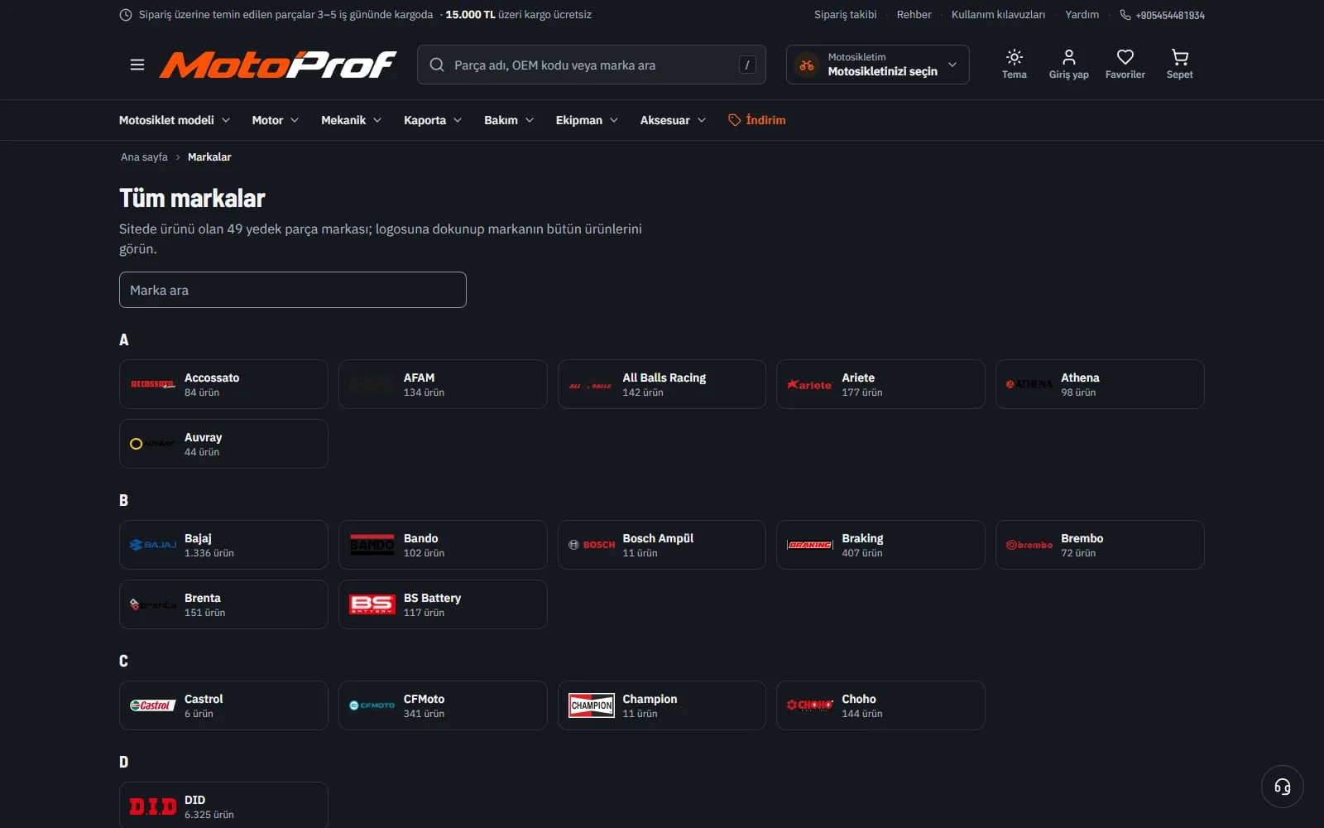This screenshot has height=828, width=1324.
Task: Open the Yardım link
Action: click(x=1082, y=15)
